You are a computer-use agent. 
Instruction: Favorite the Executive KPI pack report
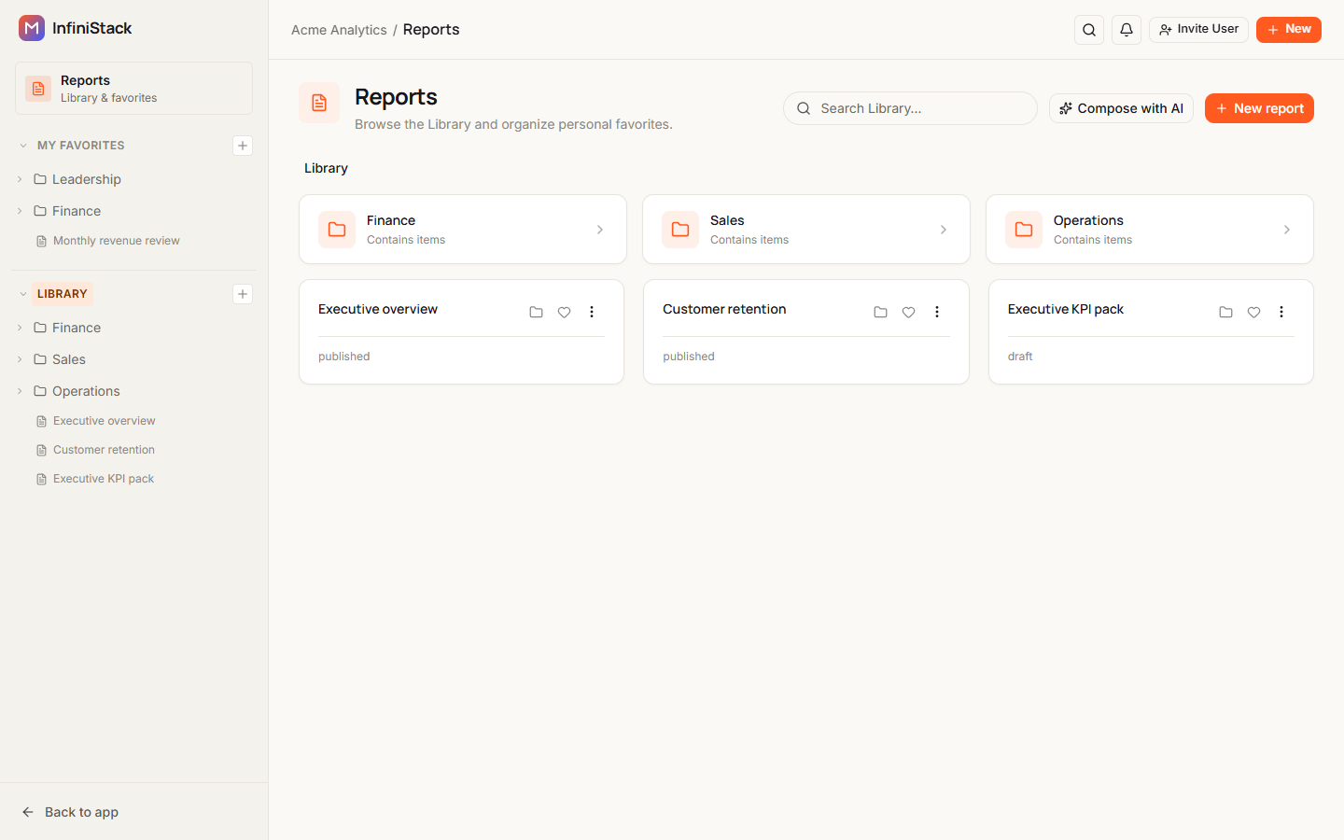click(1253, 312)
